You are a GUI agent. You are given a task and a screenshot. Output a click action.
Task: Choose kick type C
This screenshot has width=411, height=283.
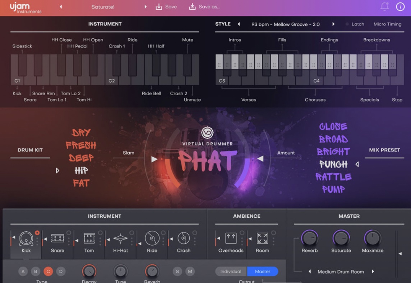click(x=48, y=272)
